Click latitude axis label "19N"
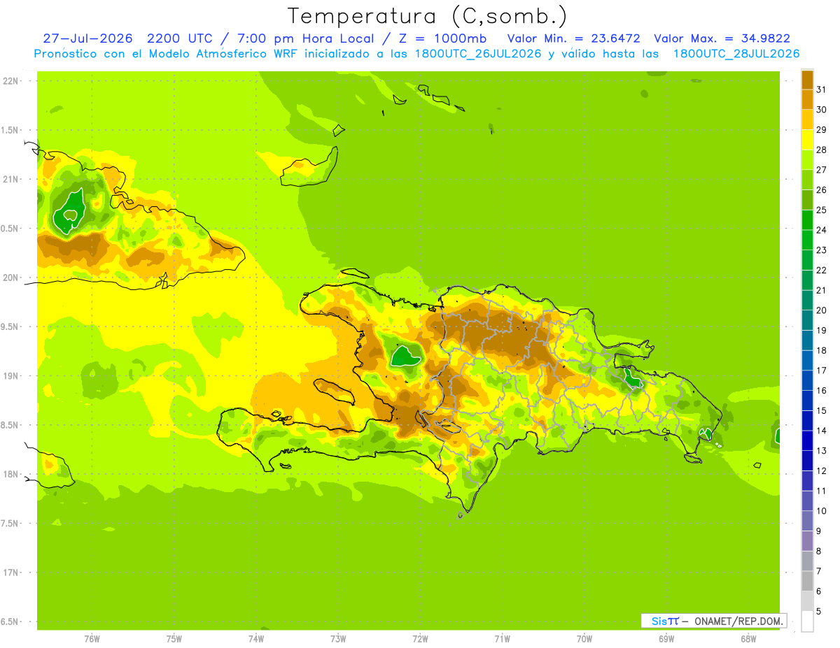The width and height of the screenshot is (840, 648). 11,375
